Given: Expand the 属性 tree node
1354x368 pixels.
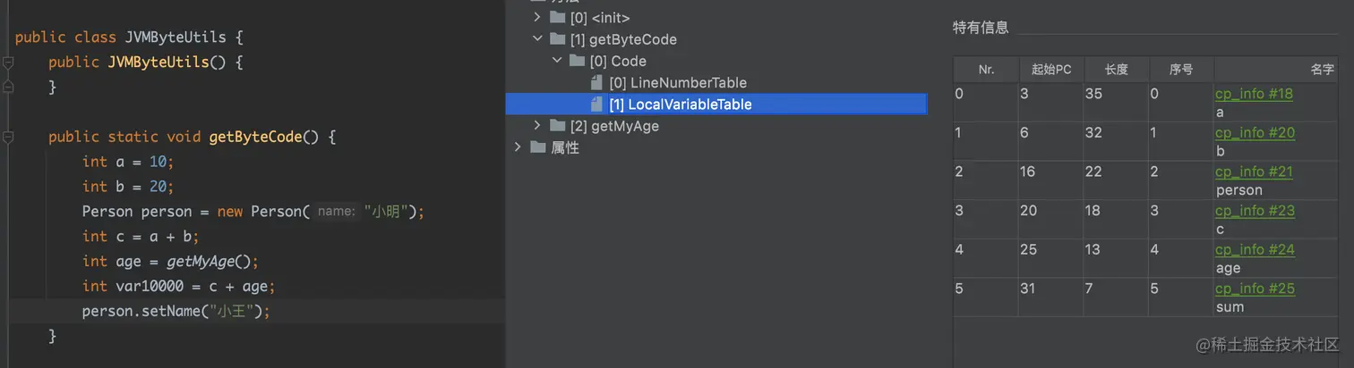Looking at the screenshot, I should (518, 147).
